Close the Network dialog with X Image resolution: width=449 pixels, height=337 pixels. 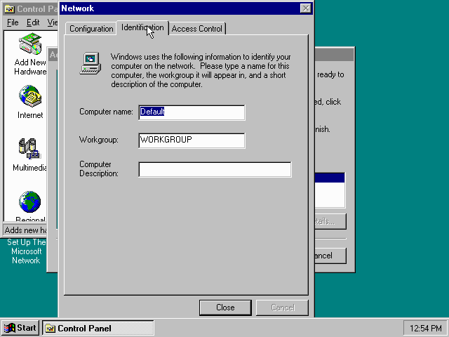click(x=306, y=8)
